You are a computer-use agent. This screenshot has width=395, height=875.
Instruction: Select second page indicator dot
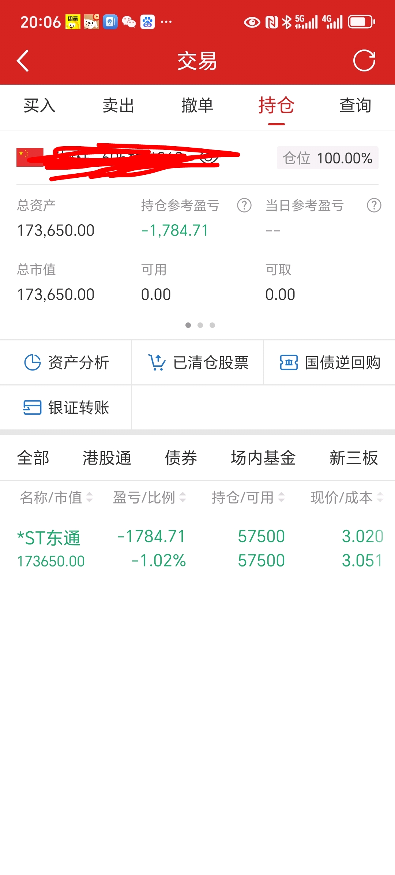pyautogui.click(x=200, y=325)
